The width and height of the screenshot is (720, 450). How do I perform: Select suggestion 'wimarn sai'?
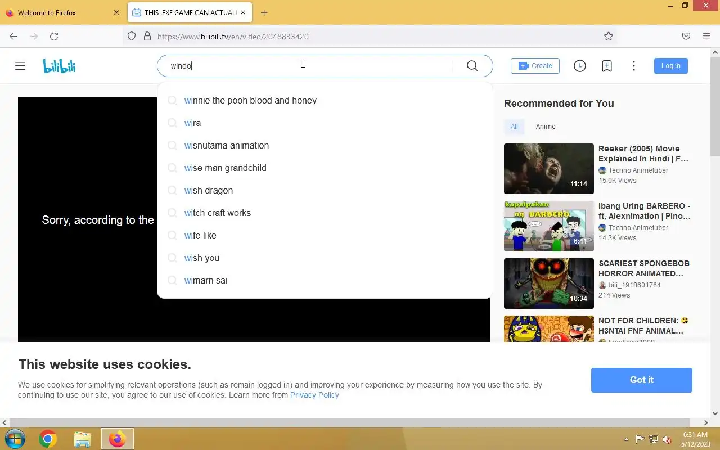tap(325, 280)
